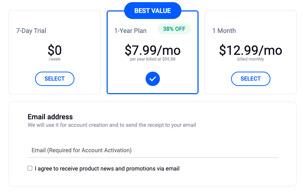Click the 38% OFF discount badge
This screenshot has width=303, height=192.
(174, 29)
